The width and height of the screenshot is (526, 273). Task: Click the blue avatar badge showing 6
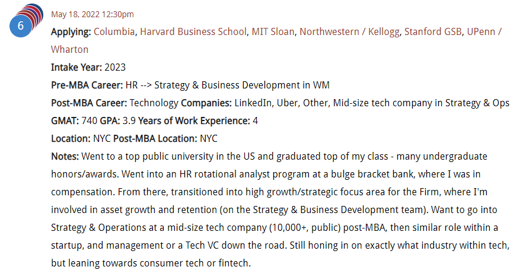coord(21,26)
